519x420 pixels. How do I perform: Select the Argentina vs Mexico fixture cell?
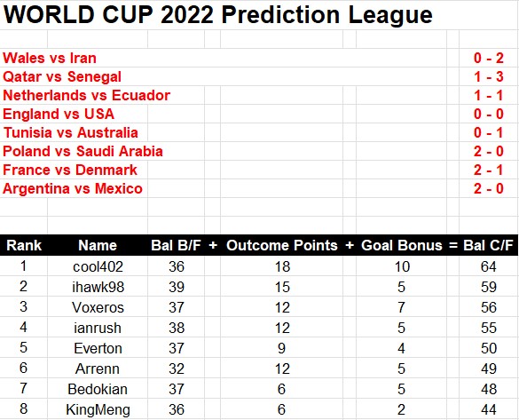pos(73,189)
